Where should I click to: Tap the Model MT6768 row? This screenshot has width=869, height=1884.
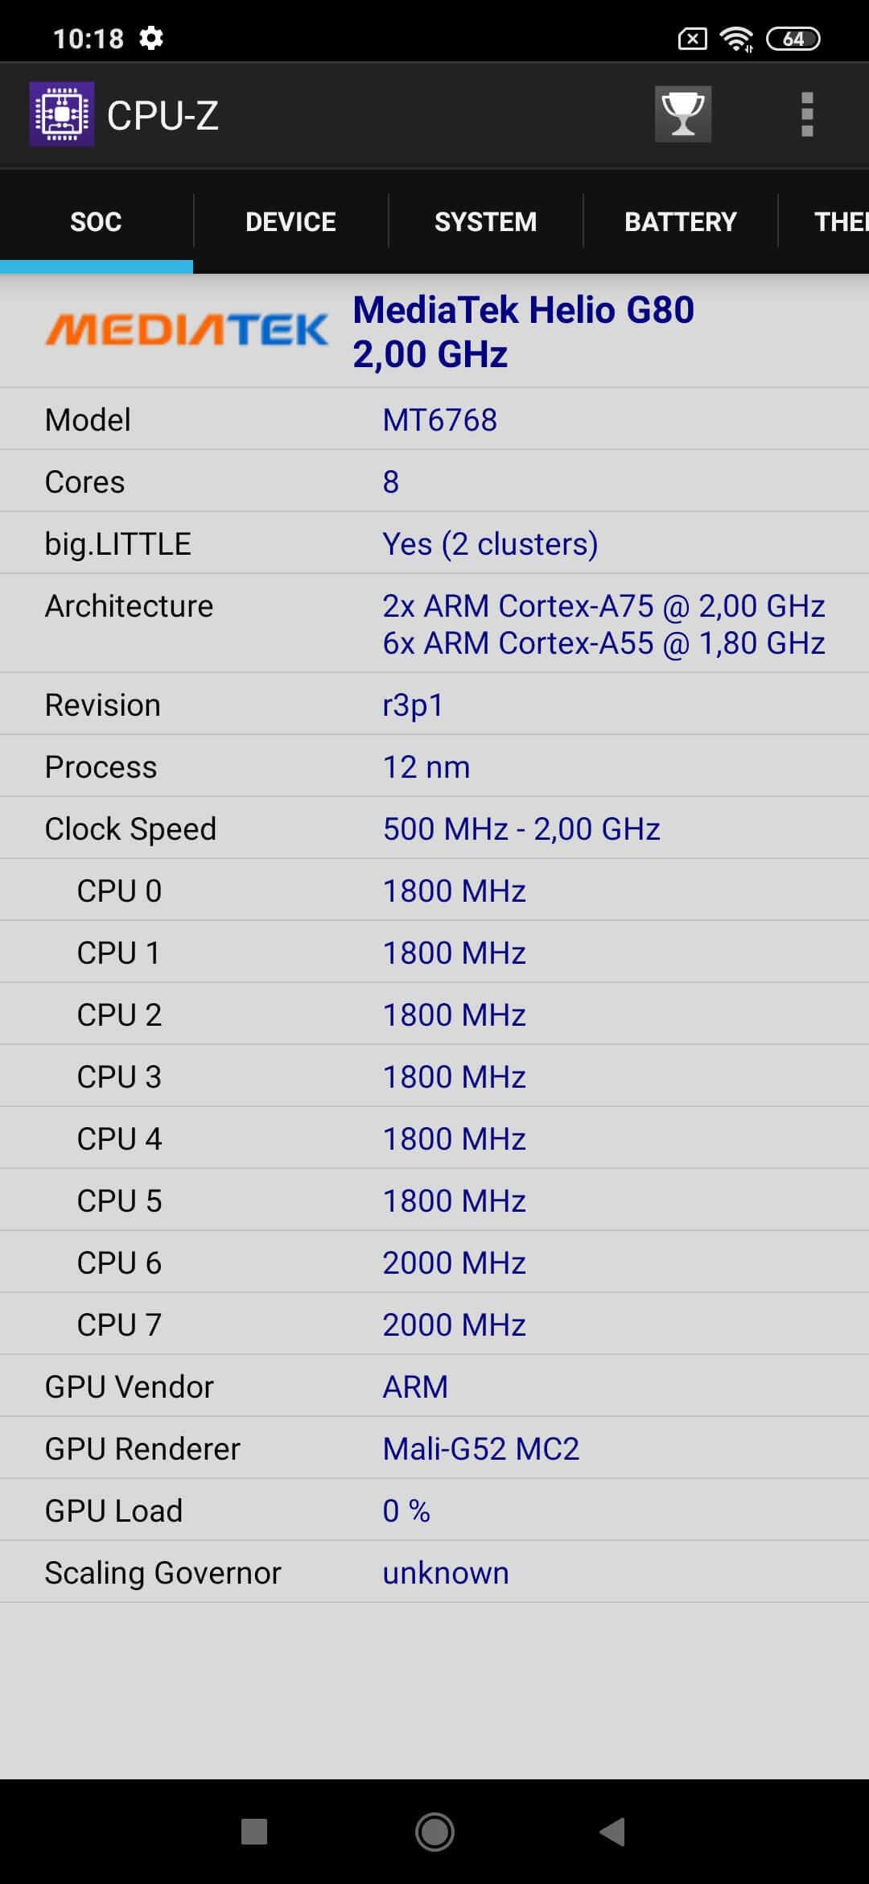(434, 419)
